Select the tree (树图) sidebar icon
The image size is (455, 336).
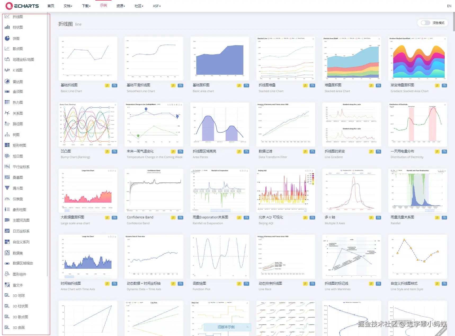click(x=7, y=135)
